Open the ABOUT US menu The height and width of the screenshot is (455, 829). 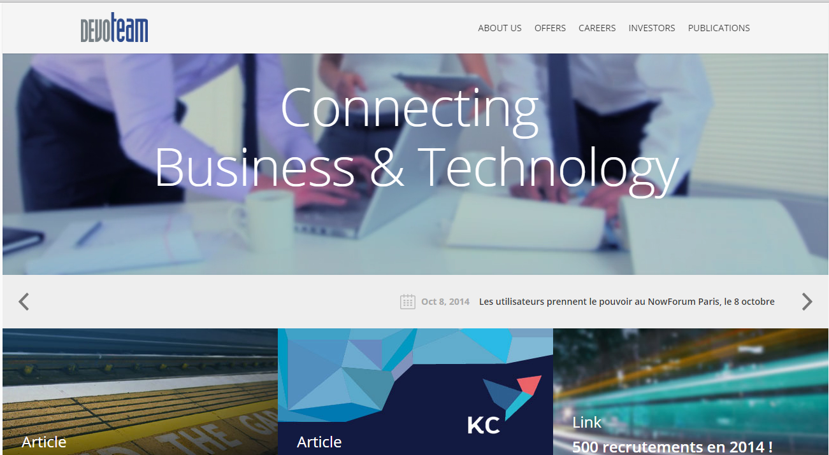[x=500, y=28]
